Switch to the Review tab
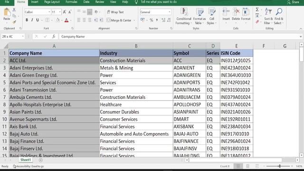The width and height of the screenshot is (304, 171). point(99,2)
